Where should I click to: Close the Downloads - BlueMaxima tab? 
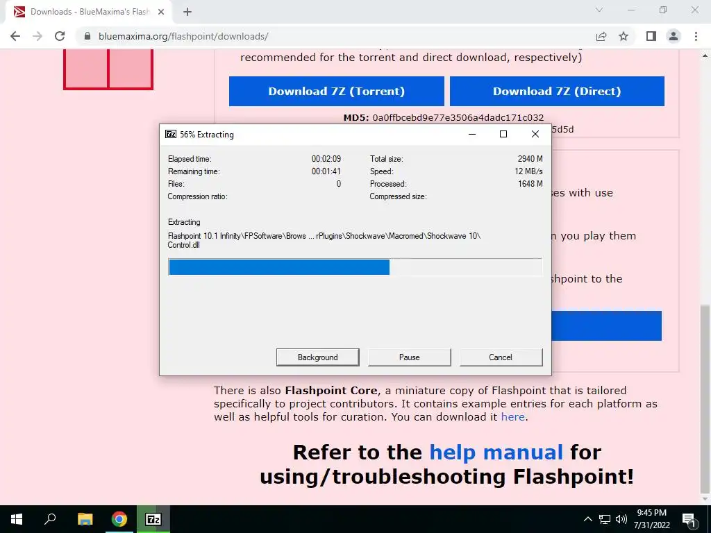pos(161,12)
